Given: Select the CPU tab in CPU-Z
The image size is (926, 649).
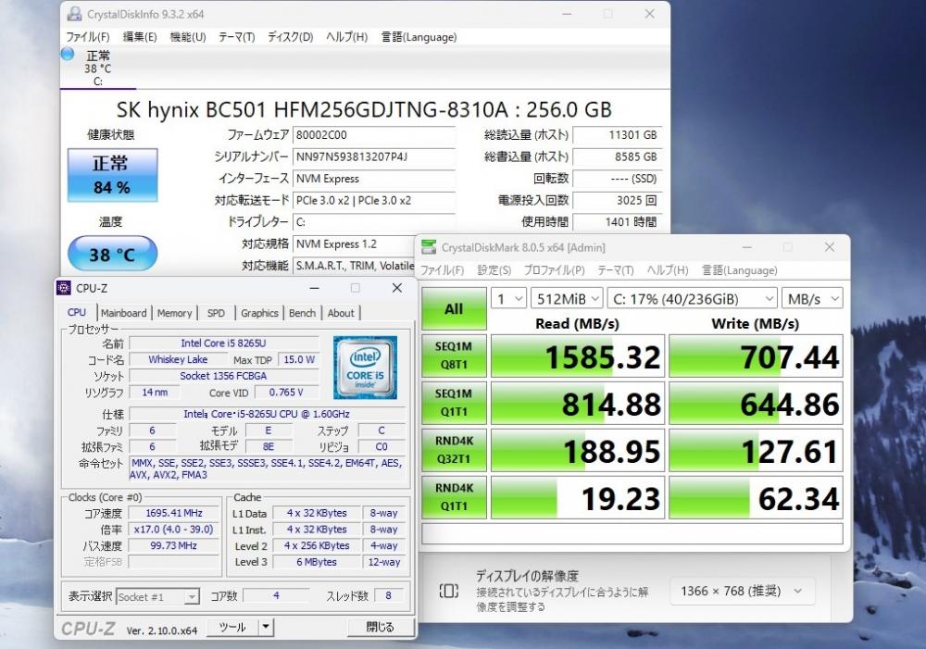Looking at the screenshot, I should coord(77,312).
